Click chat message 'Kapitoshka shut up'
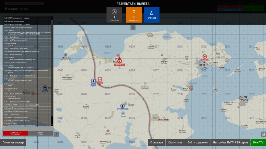Image resolution: width=266 pixels, height=149 pixels. coord(27,44)
